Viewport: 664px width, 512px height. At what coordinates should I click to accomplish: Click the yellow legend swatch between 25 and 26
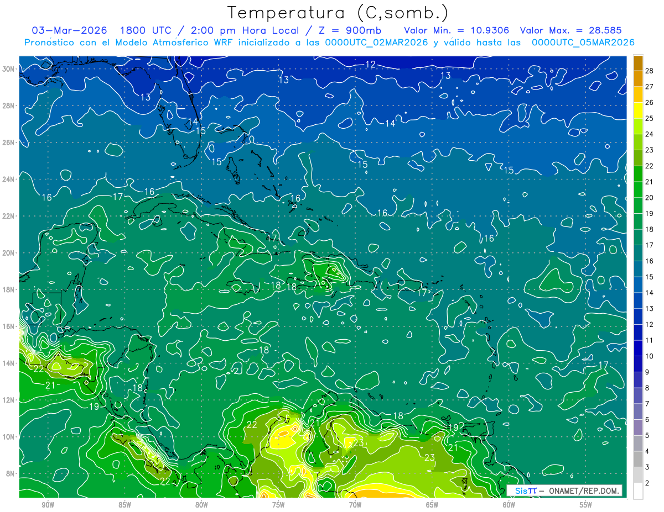click(x=638, y=110)
